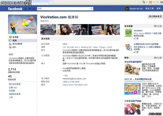Click browser mail icon
Viewport: 163px width, 116px height.
157,2
